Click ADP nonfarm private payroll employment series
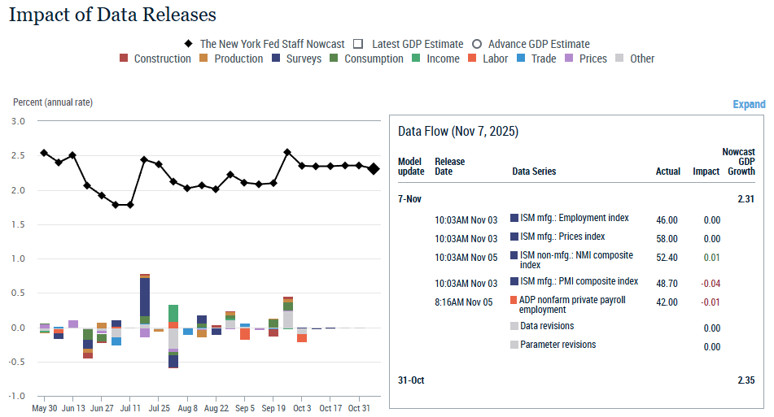774x417 pixels. 571,305
